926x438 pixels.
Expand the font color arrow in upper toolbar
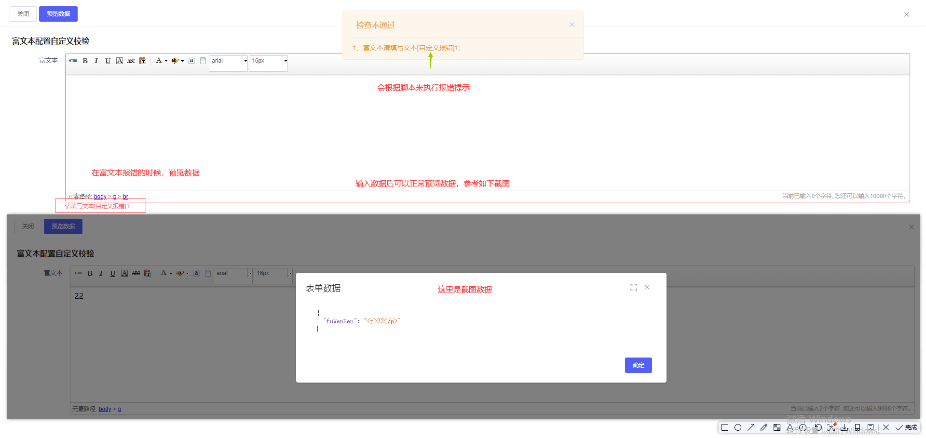[x=166, y=61]
